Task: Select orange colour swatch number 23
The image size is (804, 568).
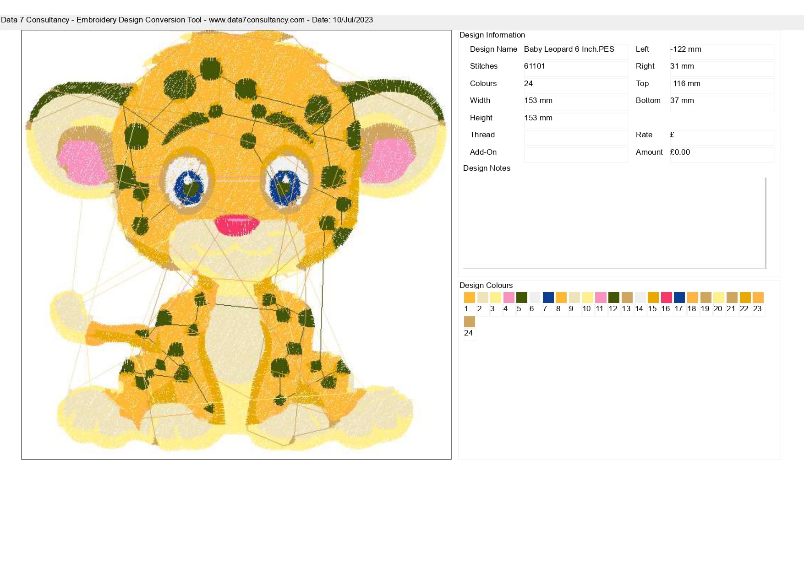Action: click(x=758, y=298)
